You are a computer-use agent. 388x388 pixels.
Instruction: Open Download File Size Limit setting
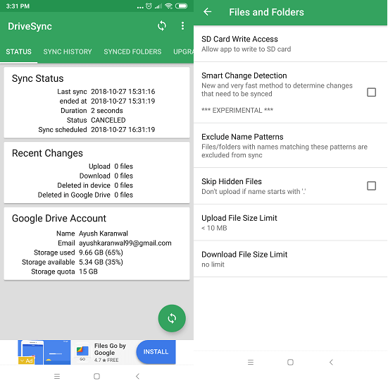[290, 259]
